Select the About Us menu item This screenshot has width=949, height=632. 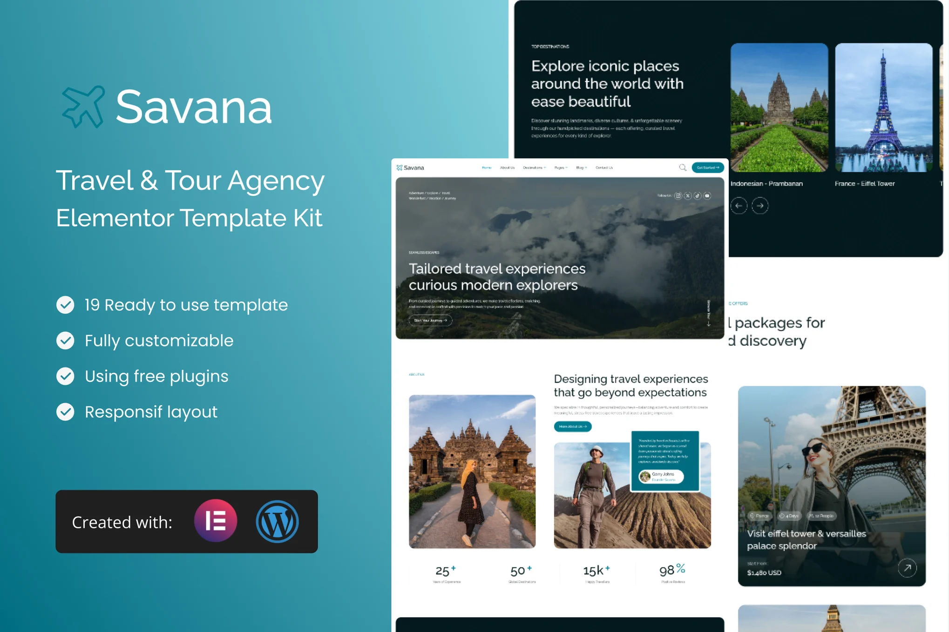click(507, 168)
